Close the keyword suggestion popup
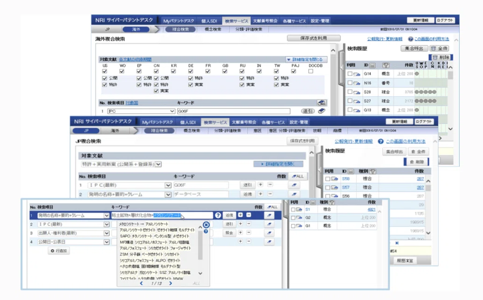483x300 pixels. click(x=206, y=225)
